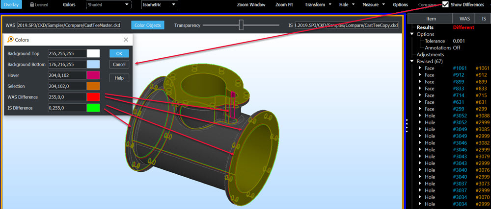Screen dimensions: 491x209
Task: Click the IS file path field
Action: [347, 25]
